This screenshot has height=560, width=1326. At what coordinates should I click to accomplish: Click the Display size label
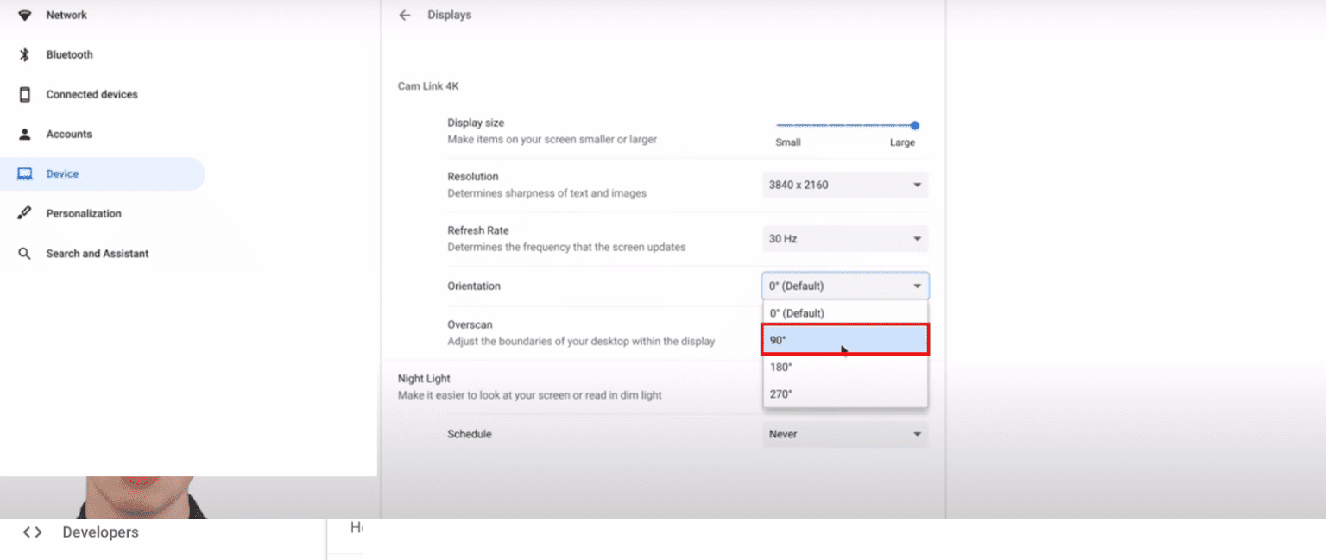[476, 123]
